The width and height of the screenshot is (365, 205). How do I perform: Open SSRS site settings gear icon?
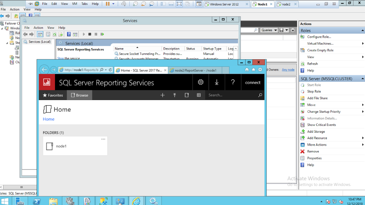point(201,82)
